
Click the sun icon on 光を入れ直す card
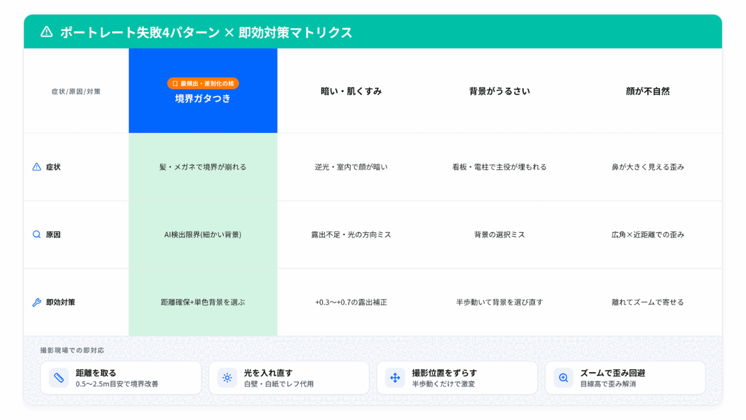coord(227,378)
